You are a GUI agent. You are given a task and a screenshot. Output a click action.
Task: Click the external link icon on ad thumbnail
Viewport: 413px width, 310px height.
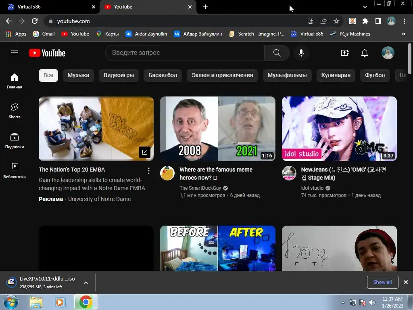[145, 152]
